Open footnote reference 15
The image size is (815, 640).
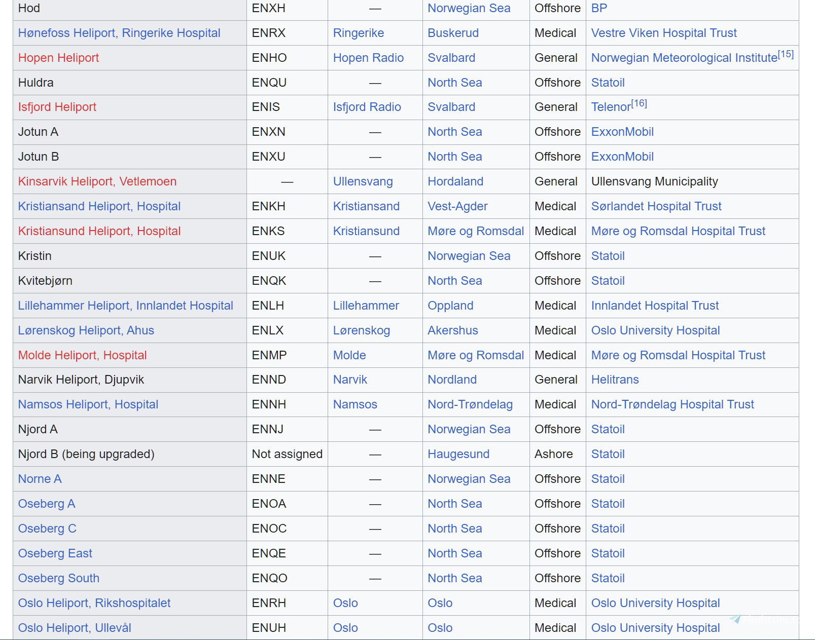click(786, 54)
